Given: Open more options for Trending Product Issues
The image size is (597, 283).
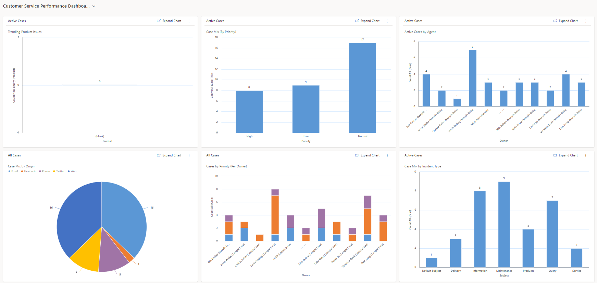Looking at the screenshot, I should [x=189, y=21].
